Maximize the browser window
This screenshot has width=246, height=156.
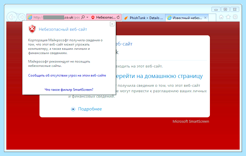(x=225, y=10)
